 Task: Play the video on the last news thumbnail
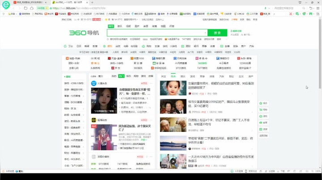point(173,161)
